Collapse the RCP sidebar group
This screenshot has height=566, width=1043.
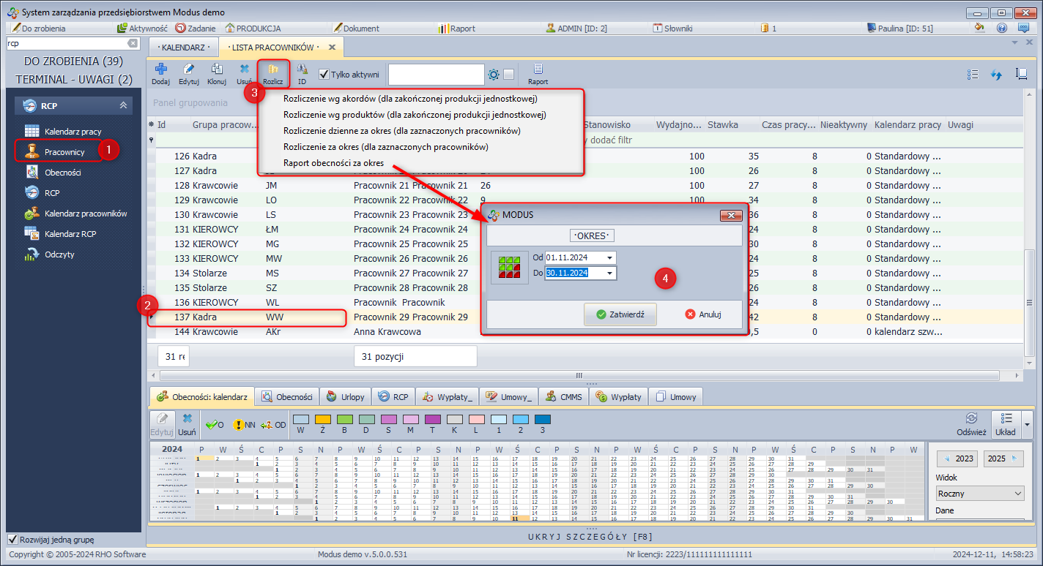tap(123, 106)
